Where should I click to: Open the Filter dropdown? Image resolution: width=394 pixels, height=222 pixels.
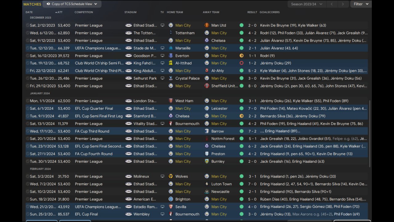tap(361, 4)
